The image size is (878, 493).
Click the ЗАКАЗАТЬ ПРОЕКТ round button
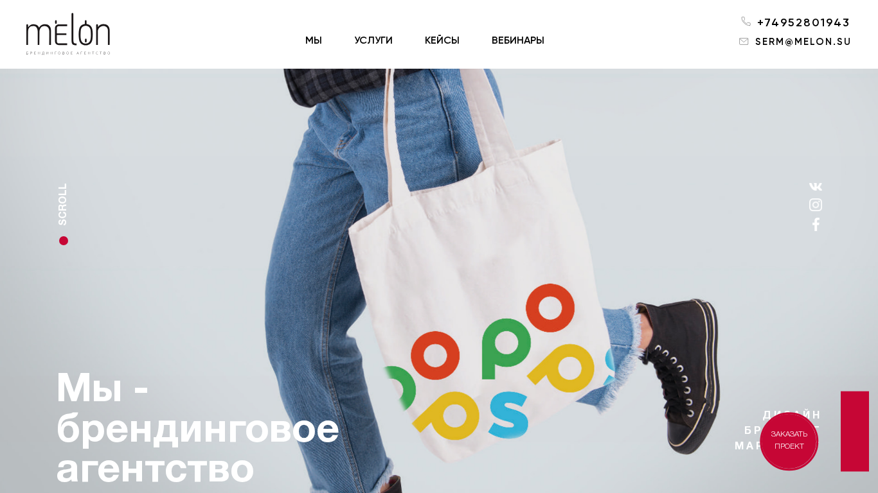(789, 441)
